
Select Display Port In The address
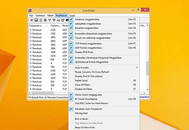tap(104, 76)
